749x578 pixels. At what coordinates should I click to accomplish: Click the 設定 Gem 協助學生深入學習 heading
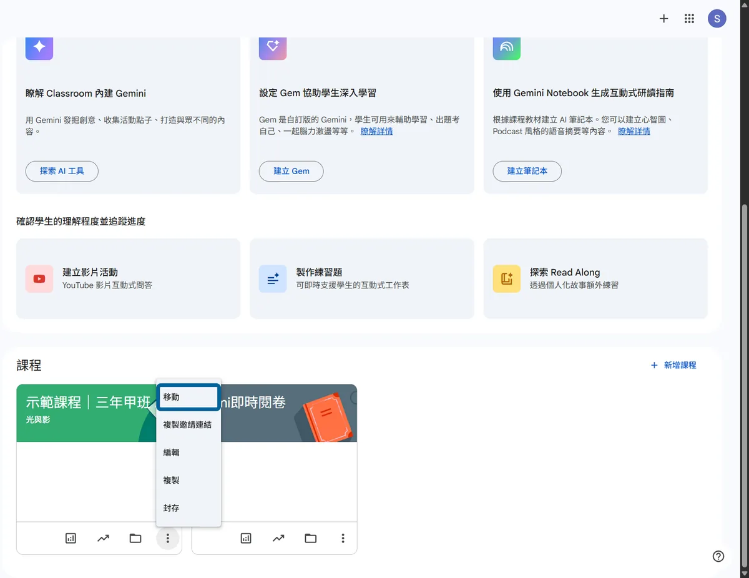[318, 93]
